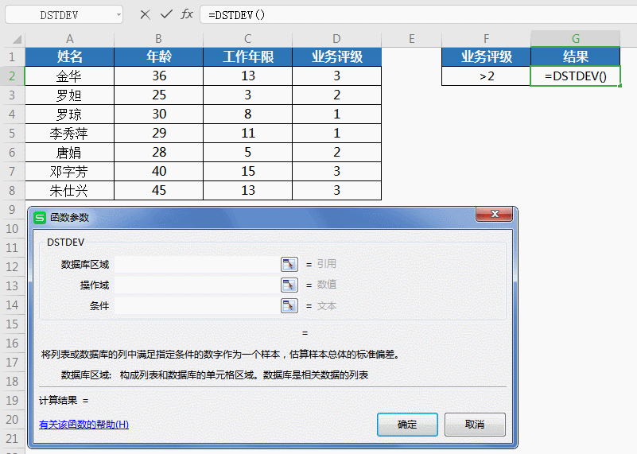Click cell G2 containing =DSTDEV()

click(x=575, y=76)
